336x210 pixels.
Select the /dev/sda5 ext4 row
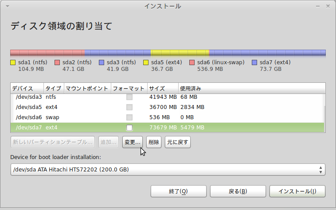tap(167, 107)
